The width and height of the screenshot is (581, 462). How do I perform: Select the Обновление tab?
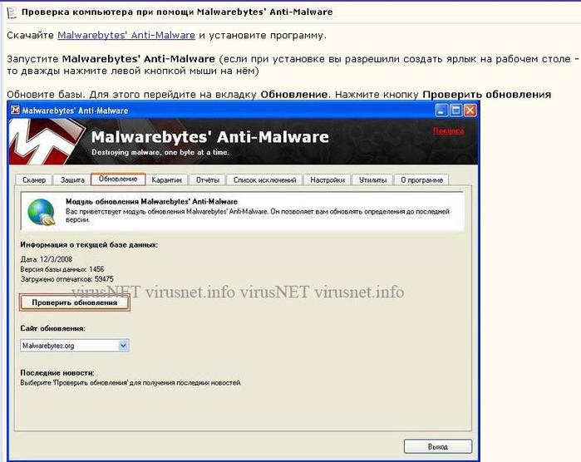(x=118, y=179)
